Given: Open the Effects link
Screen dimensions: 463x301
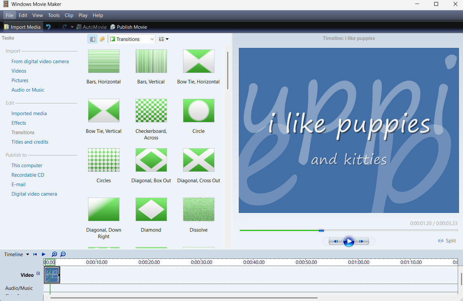Looking at the screenshot, I should coord(19,123).
